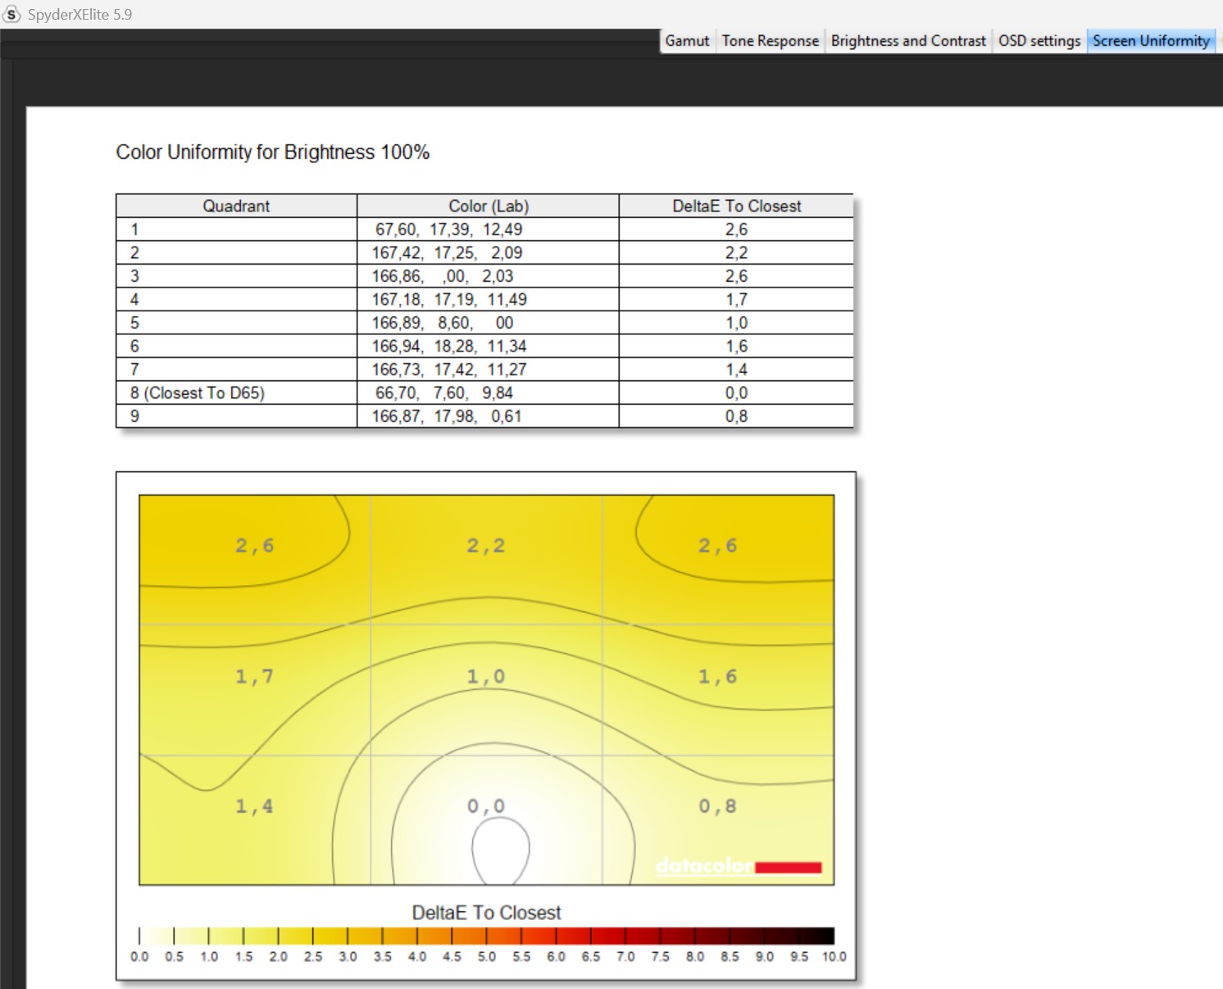Go to the OSD settings tab
The width and height of the screenshot is (1223, 989).
[1039, 41]
